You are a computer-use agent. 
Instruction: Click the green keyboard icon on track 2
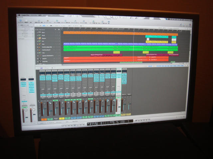[x=40, y=35]
